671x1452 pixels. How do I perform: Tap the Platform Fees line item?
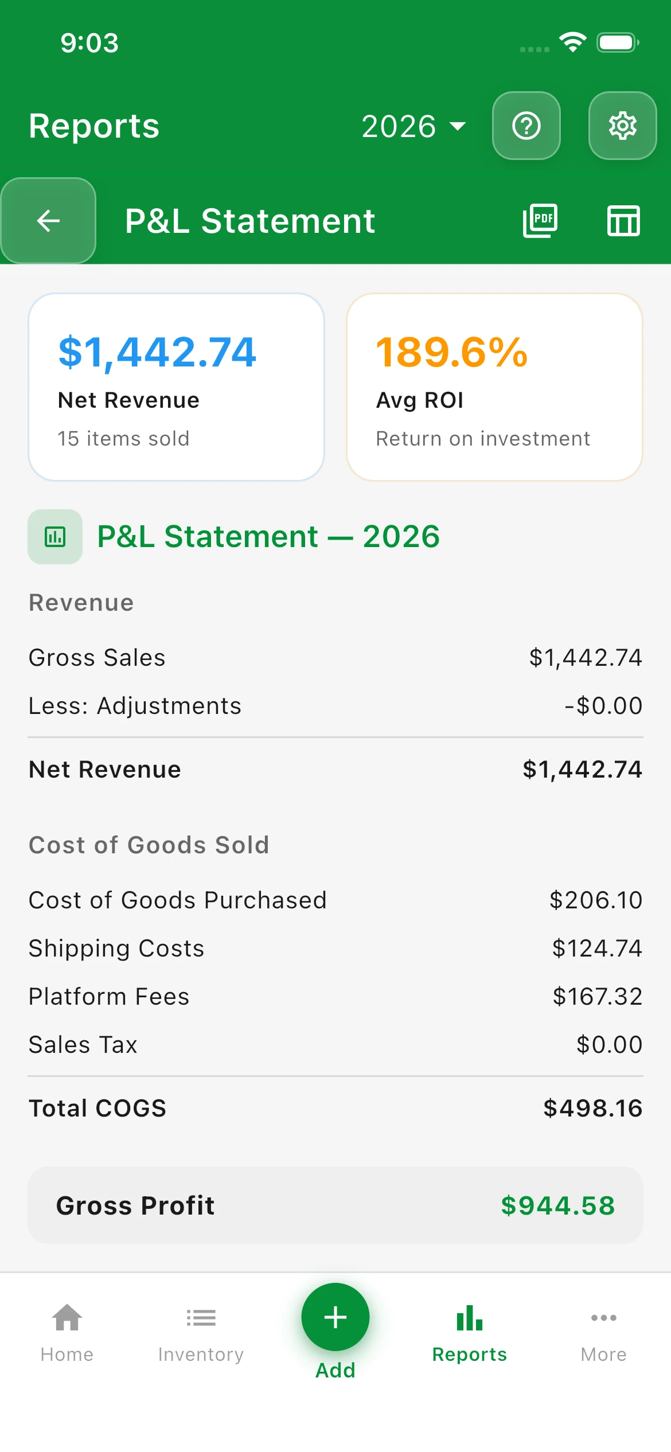(335, 997)
